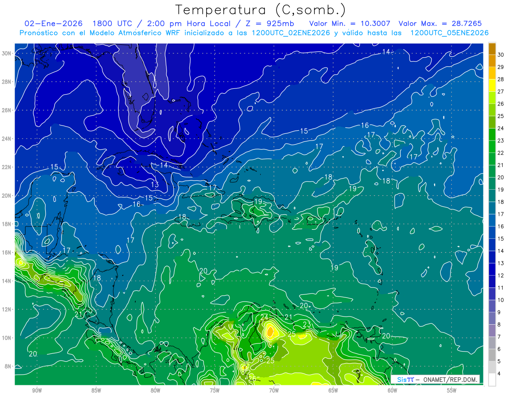This screenshot has width=512, height=396.
Task: Click the color scale label "30"
Action: coord(501,56)
